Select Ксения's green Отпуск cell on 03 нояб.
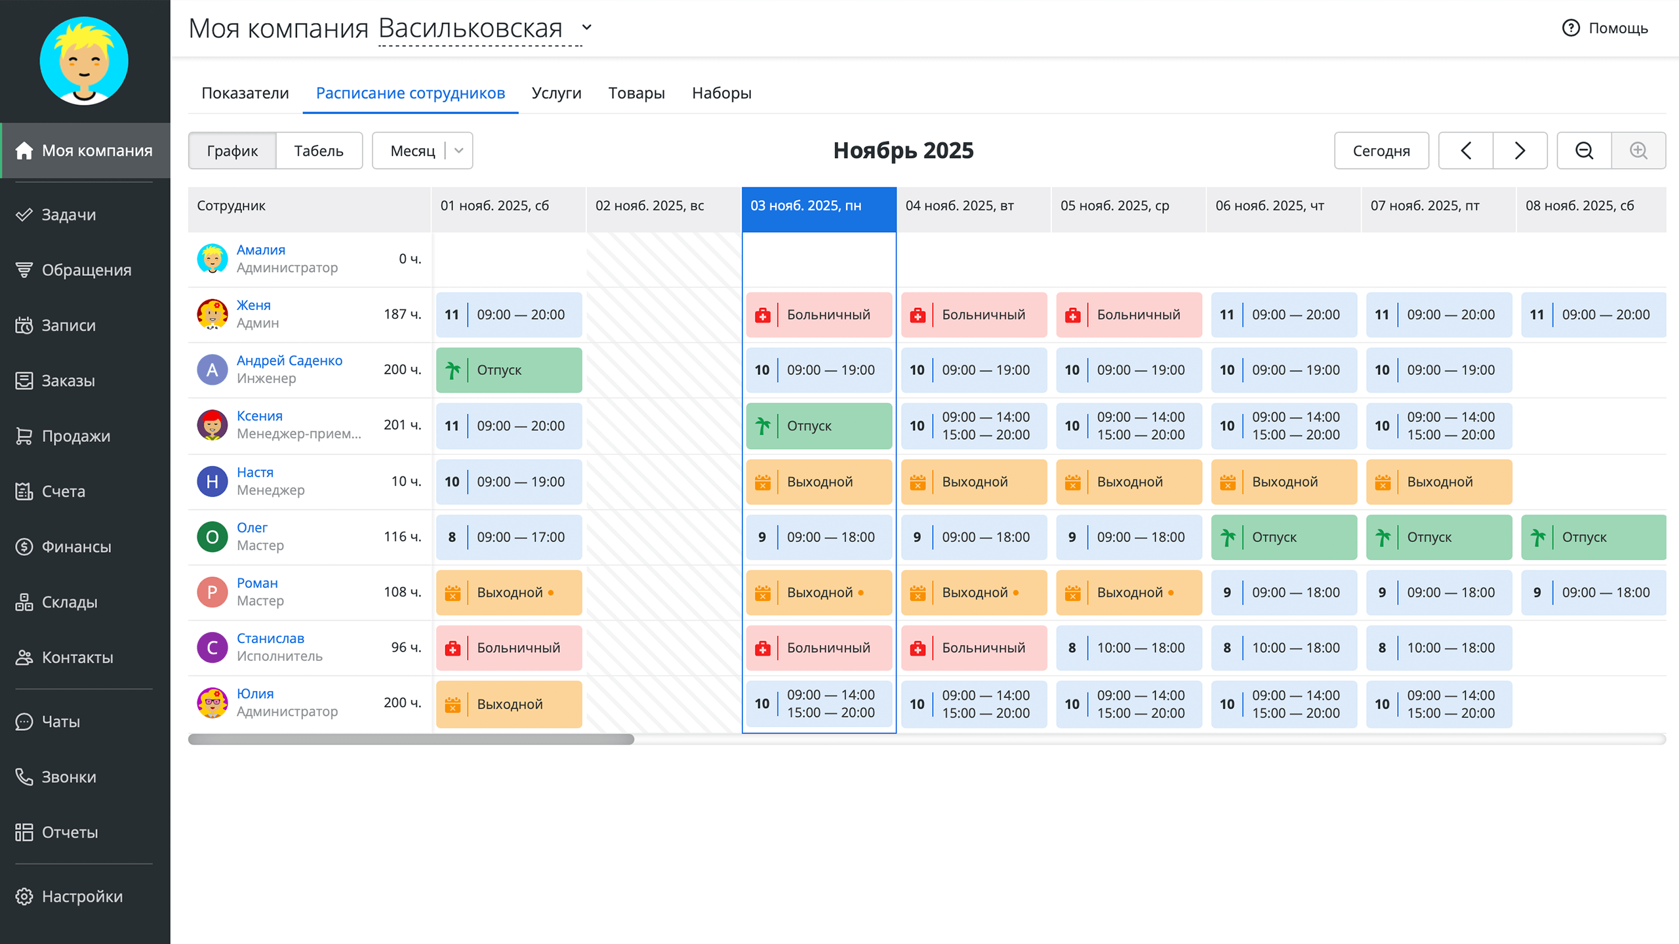Screen dimensions: 1679x944 click(819, 426)
